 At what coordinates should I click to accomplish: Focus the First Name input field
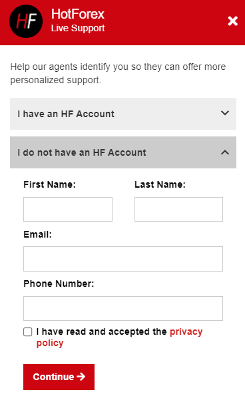tap(68, 209)
